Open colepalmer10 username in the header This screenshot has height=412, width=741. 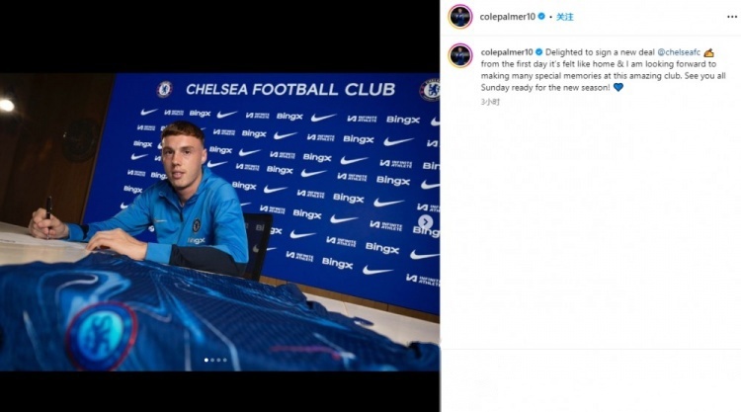tap(507, 17)
